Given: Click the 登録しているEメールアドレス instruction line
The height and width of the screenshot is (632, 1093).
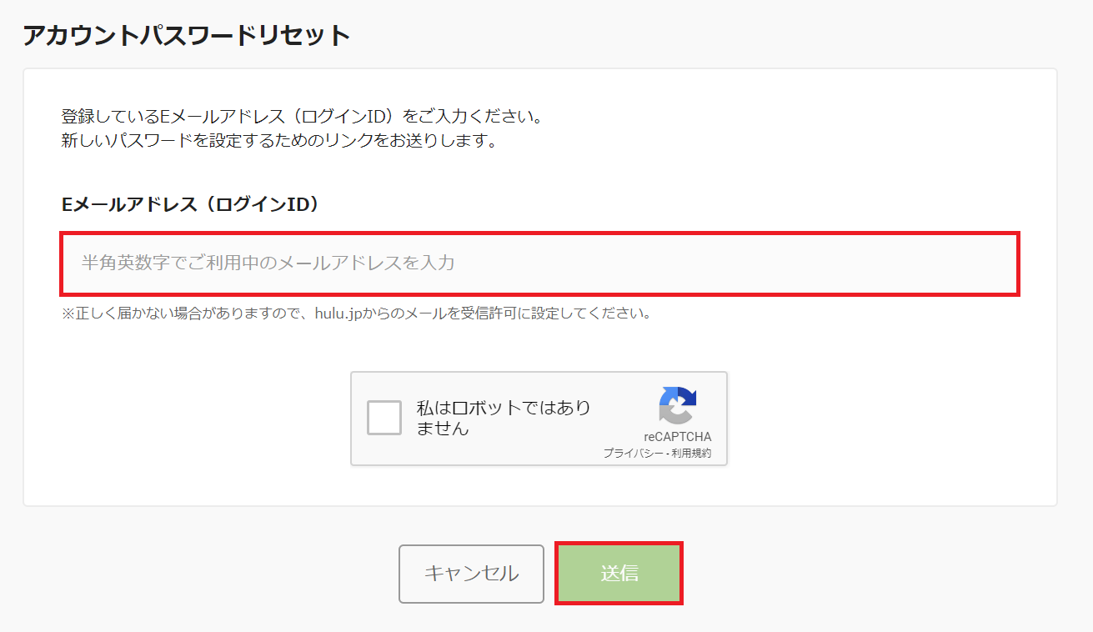Looking at the screenshot, I should (x=303, y=116).
